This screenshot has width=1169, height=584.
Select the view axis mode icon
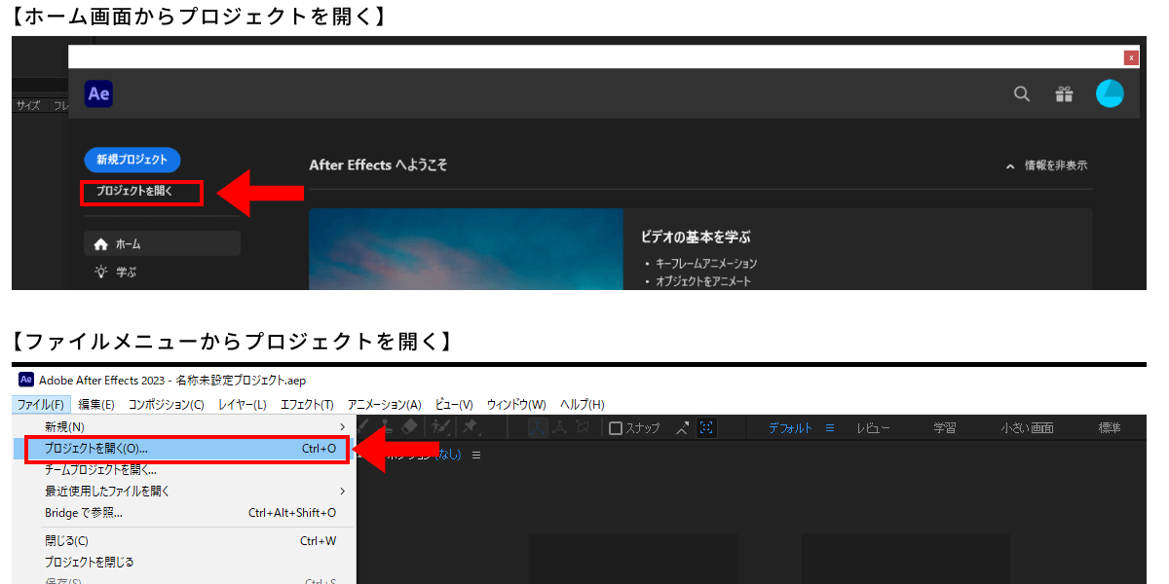(583, 427)
